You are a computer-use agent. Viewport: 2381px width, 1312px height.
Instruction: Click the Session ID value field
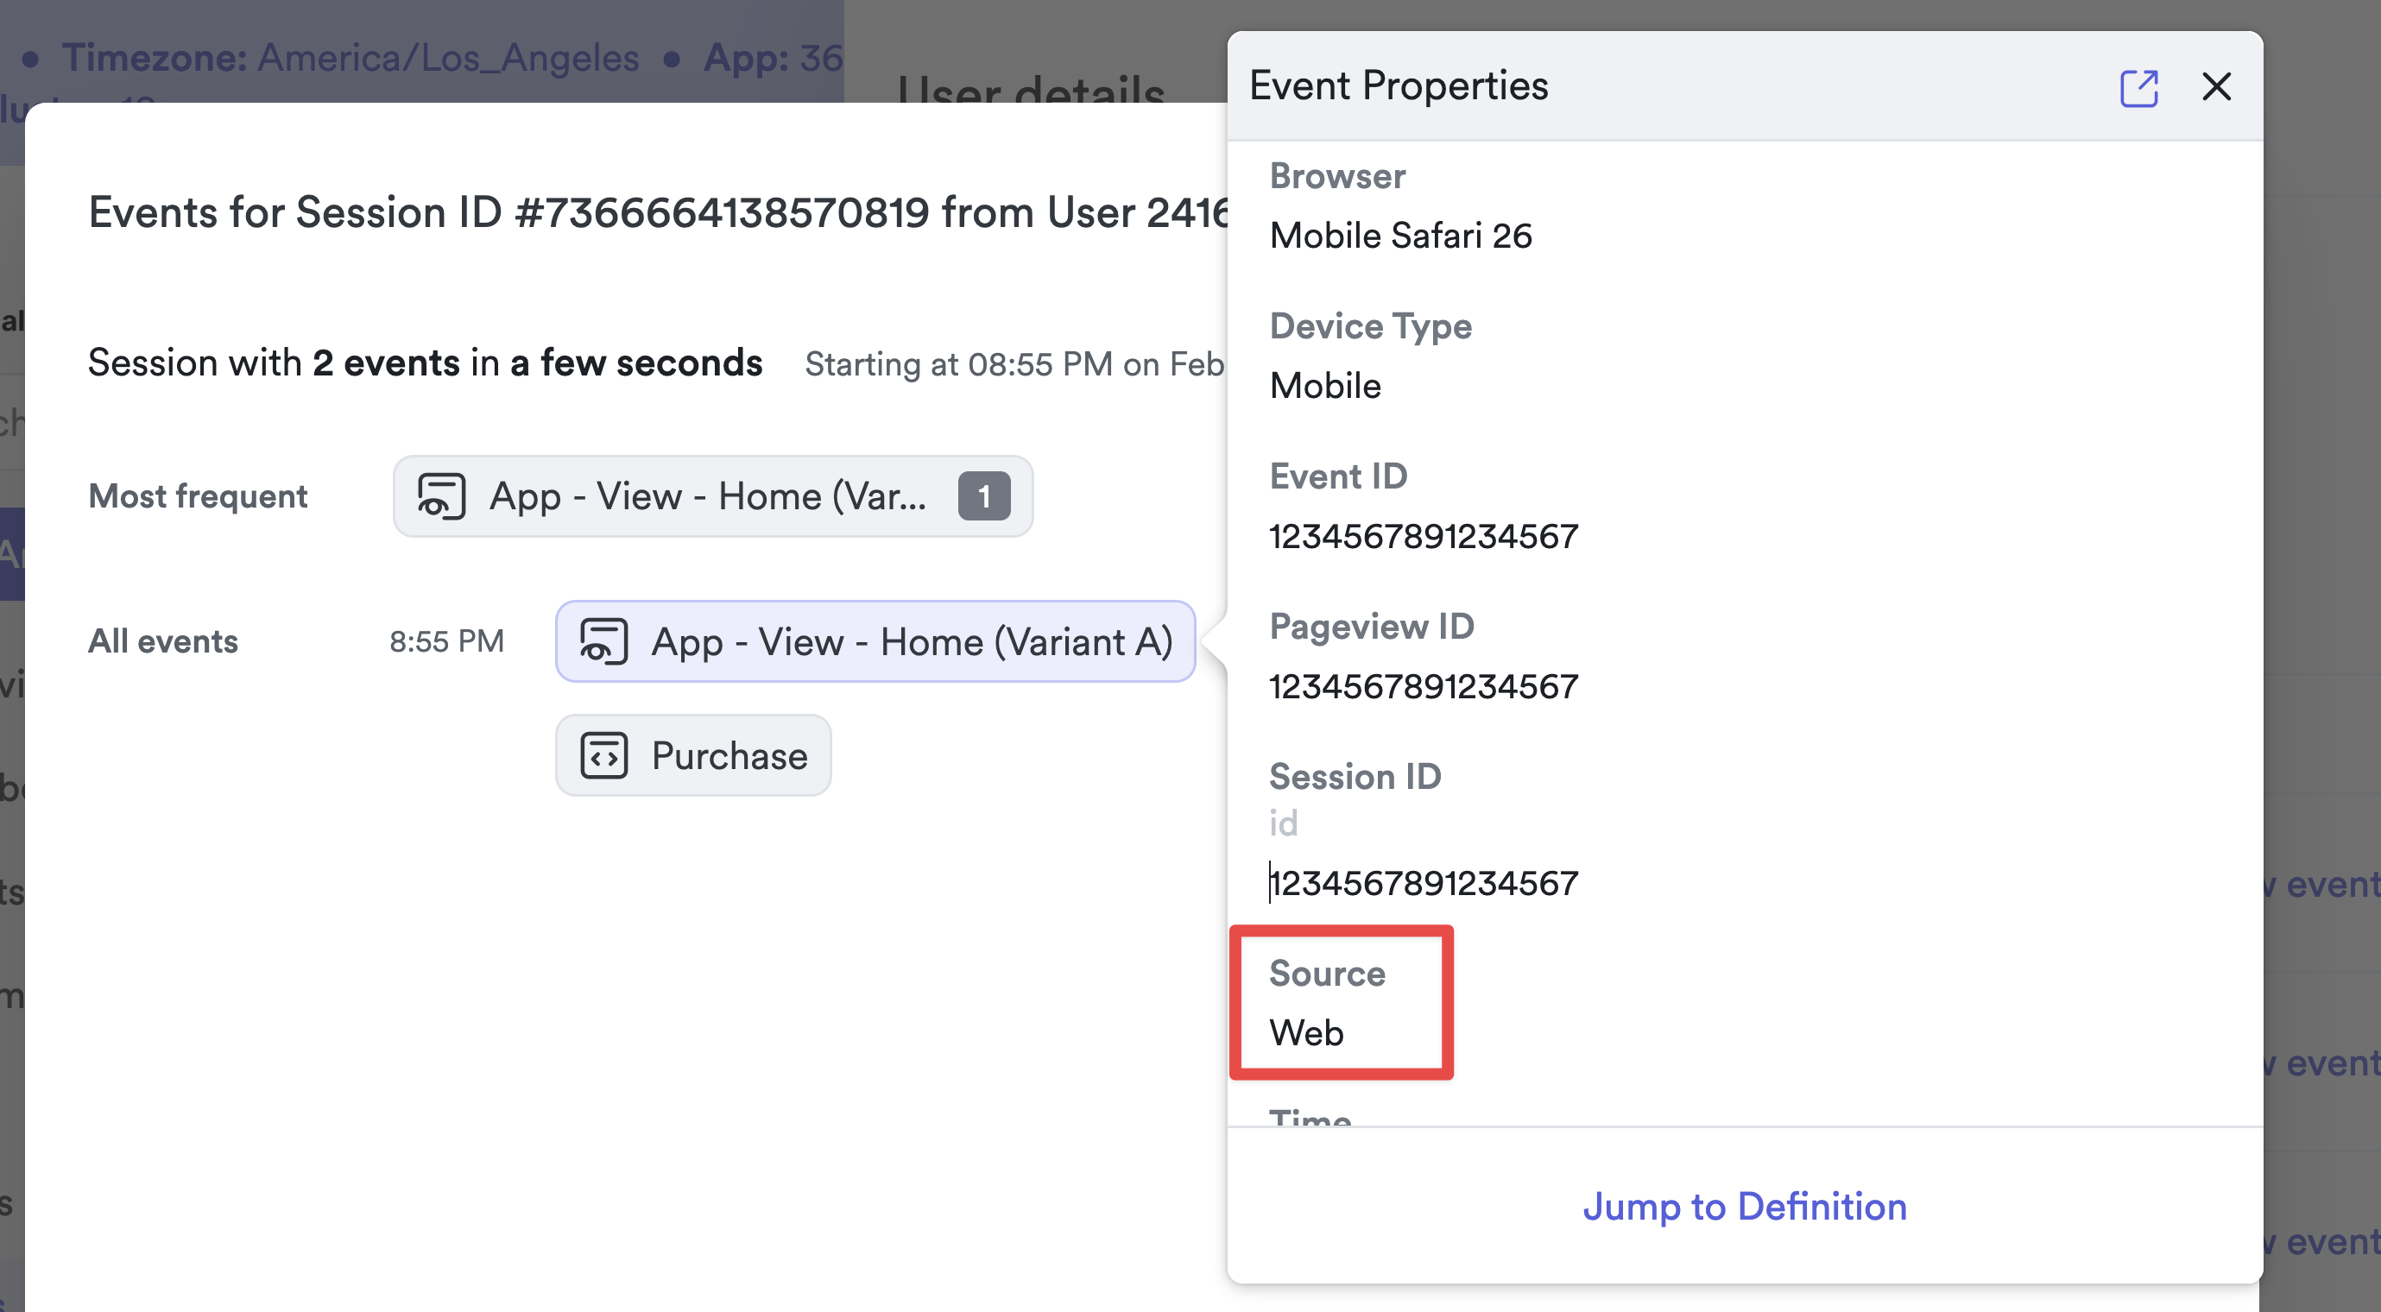point(1424,882)
